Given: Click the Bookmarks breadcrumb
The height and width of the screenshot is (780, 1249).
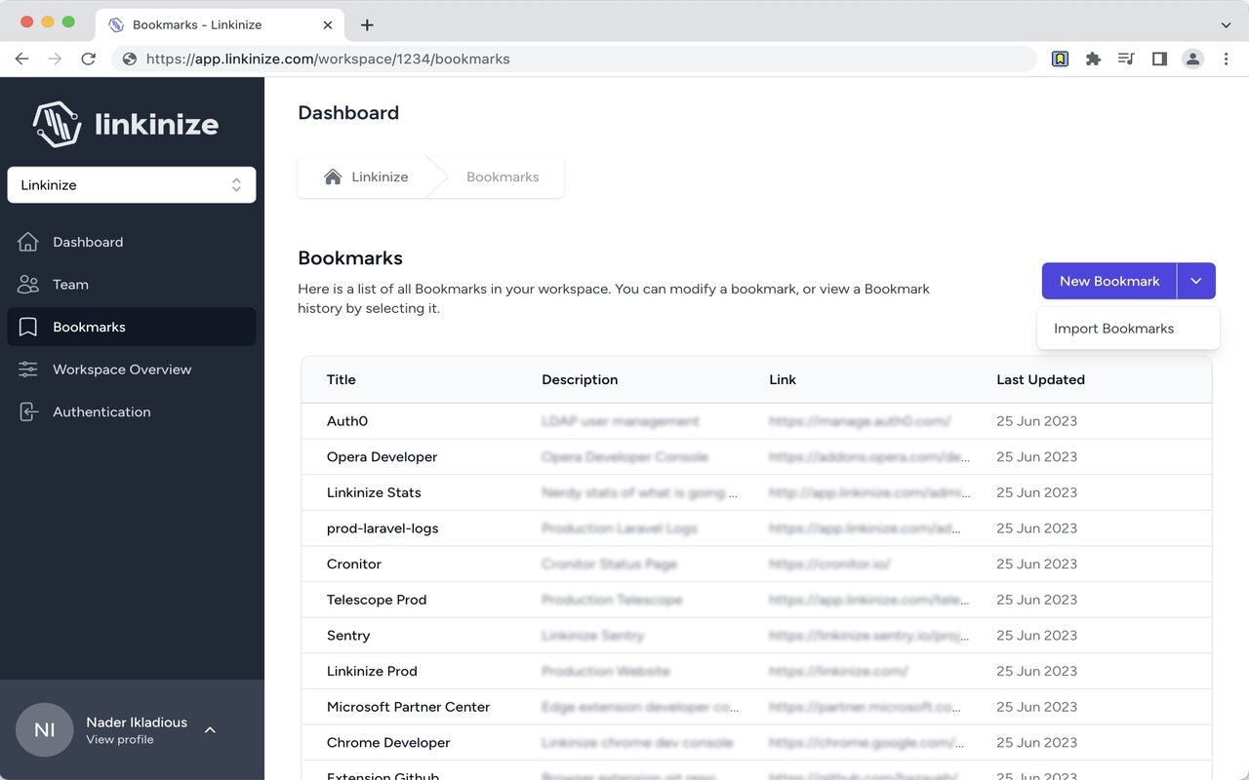Looking at the screenshot, I should (503, 176).
